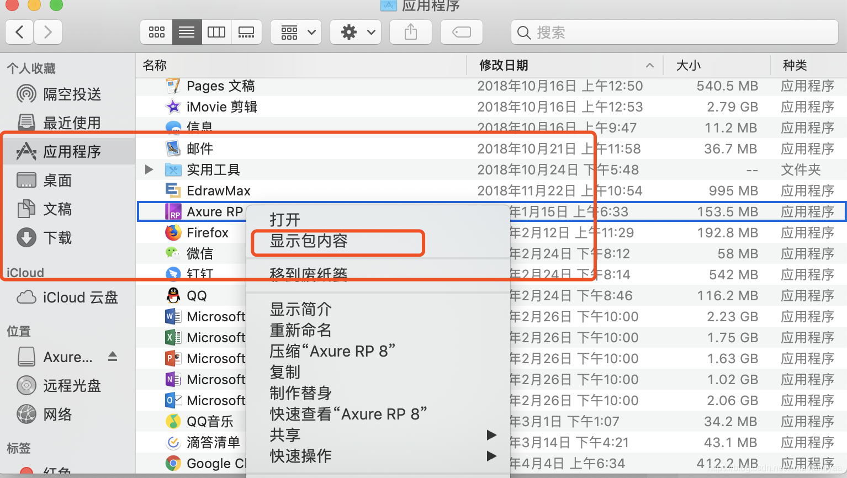
Task: Select the Microsoft Outlook app icon
Action: 173,400
